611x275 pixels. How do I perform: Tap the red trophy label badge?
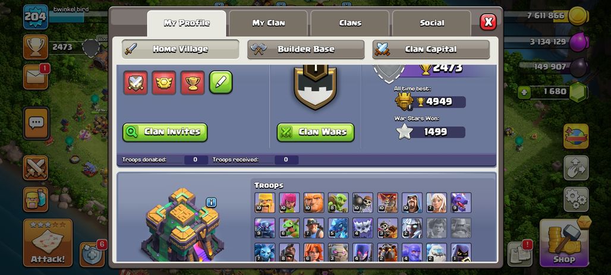coord(193,83)
